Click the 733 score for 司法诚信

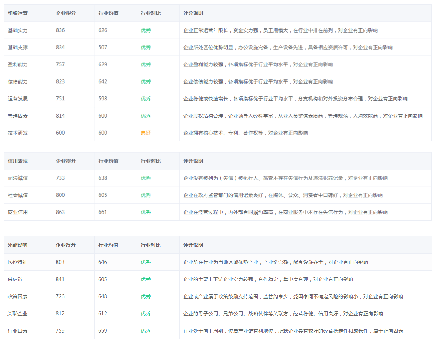pyautogui.click(x=60, y=178)
